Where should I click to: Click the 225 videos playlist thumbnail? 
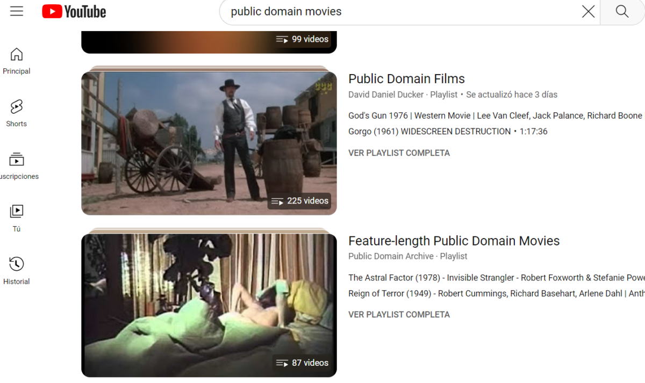(x=209, y=142)
